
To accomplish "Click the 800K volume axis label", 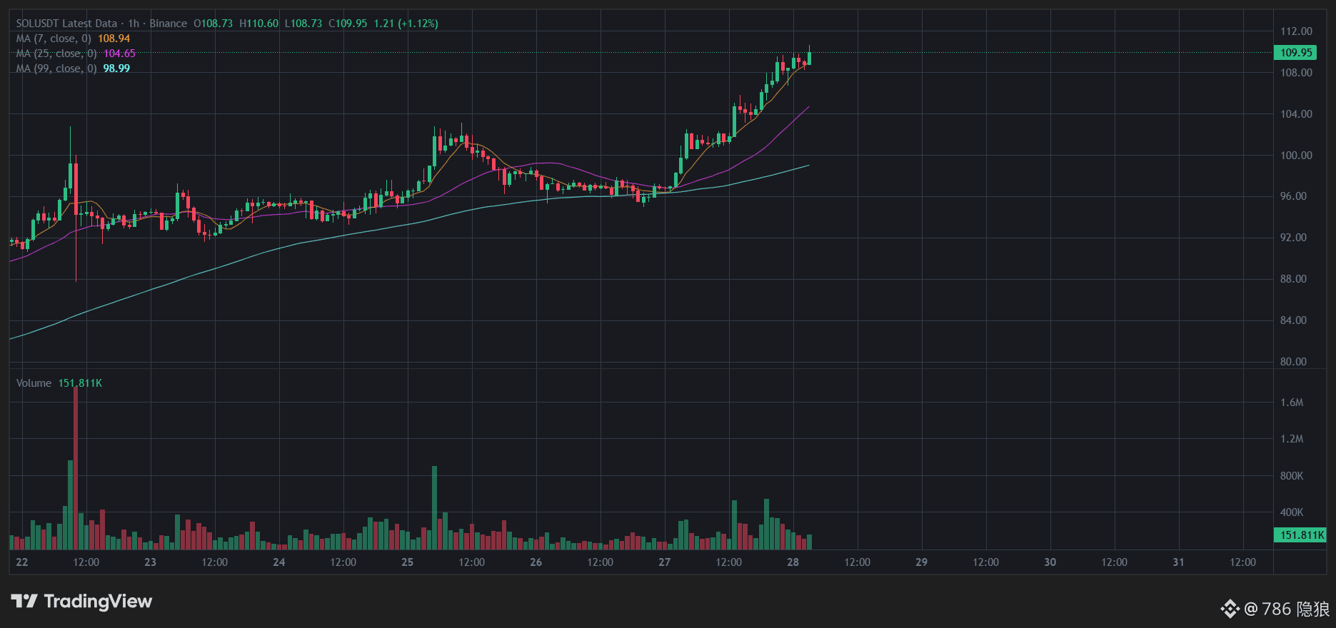I will (1292, 476).
